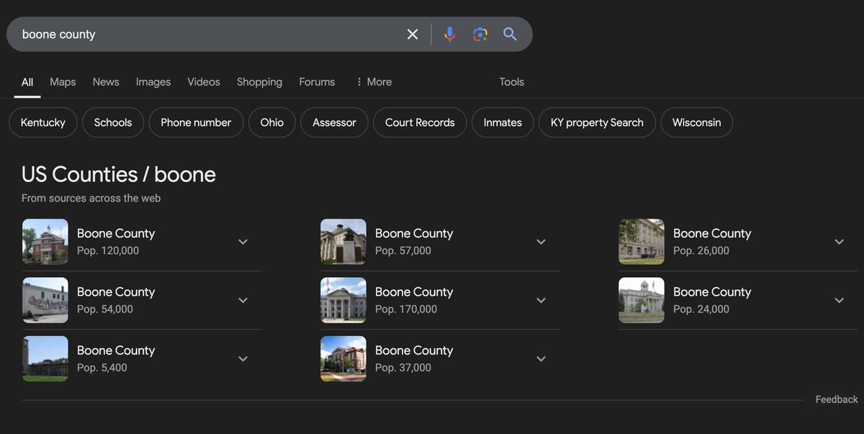Open the Videos tab
Viewport: 864px width, 434px height.
point(204,82)
